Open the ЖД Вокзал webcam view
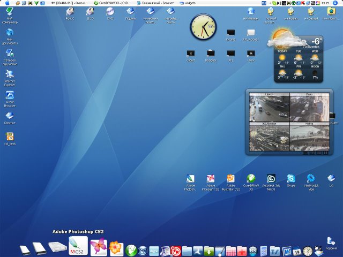Image resolution: width=343 pixels, height=257 pixels. point(269,137)
